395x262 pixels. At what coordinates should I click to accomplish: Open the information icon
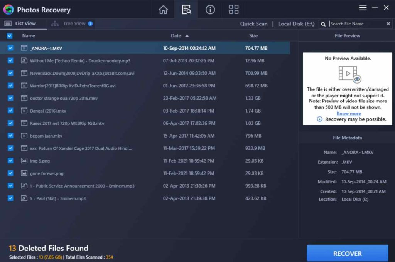coord(210,10)
